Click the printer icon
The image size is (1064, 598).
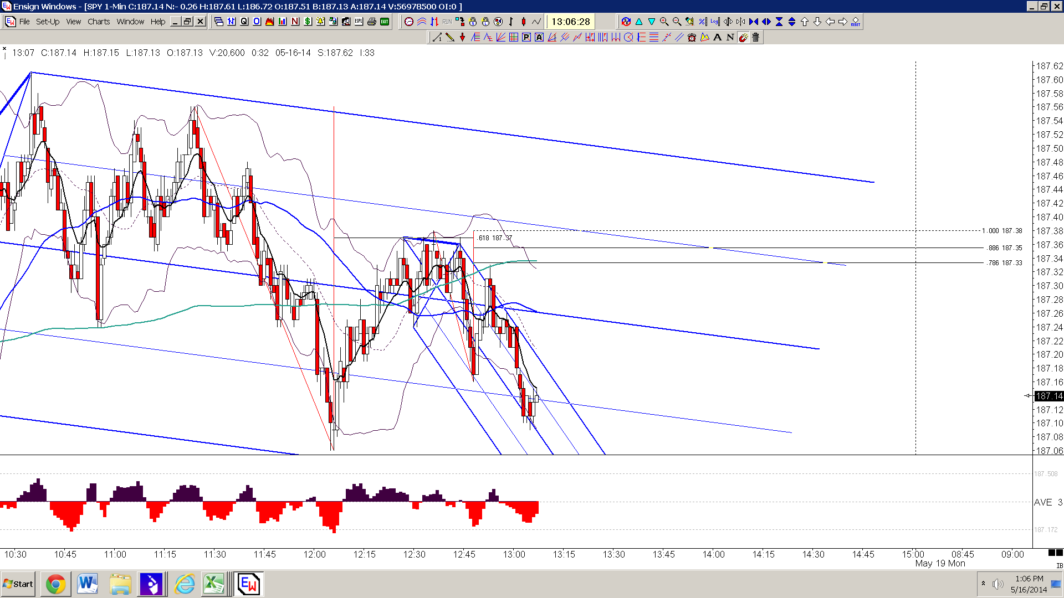(x=372, y=22)
